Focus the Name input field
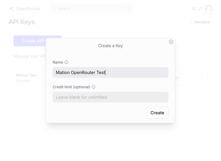The image size is (221, 161). 110,72
